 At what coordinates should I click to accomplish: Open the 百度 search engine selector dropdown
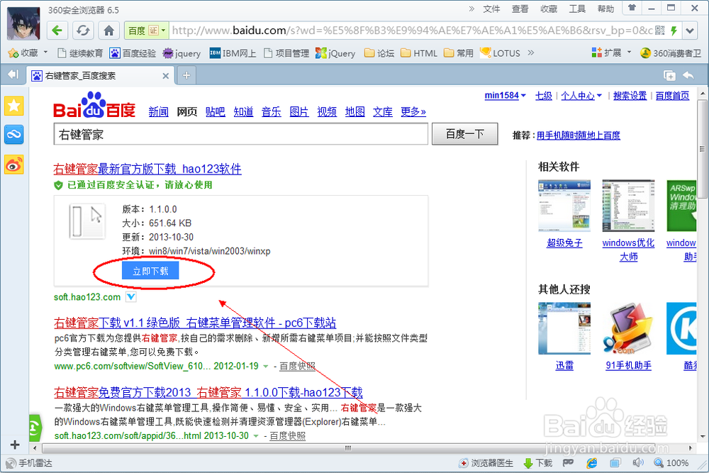click(x=163, y=30)
